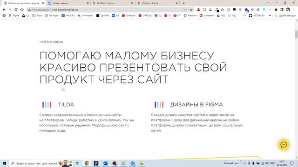Go back to the previous page

coord(4,10)
